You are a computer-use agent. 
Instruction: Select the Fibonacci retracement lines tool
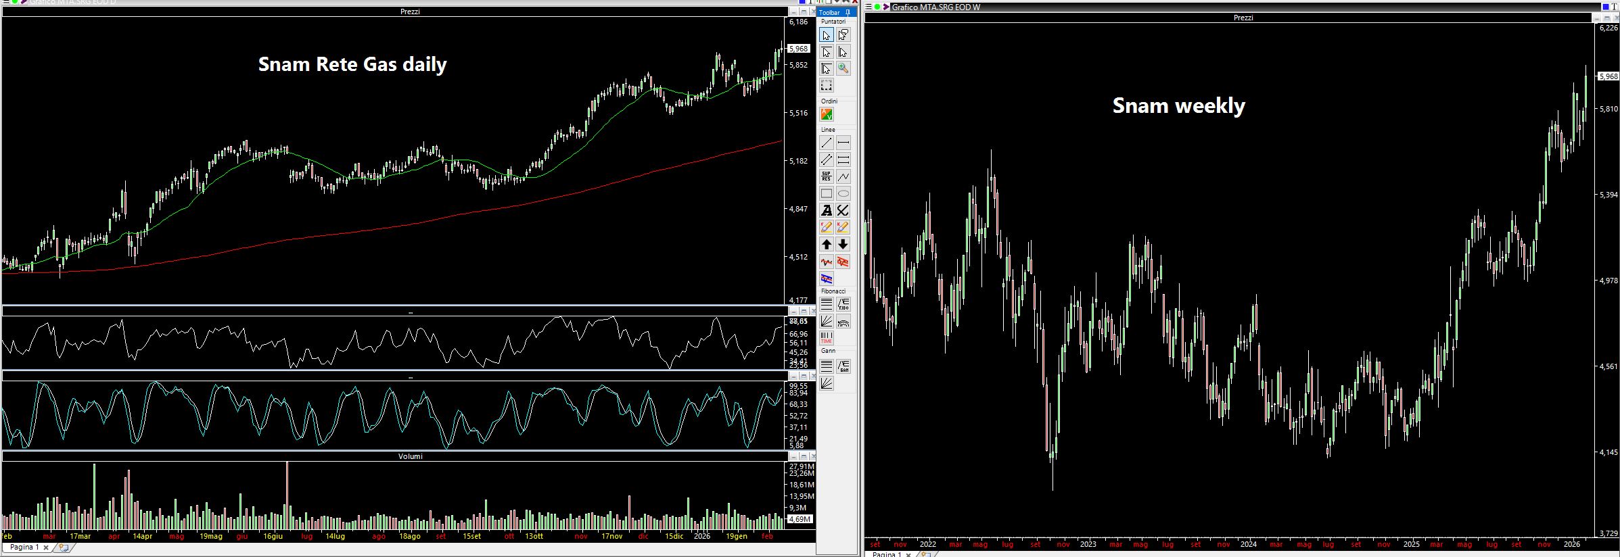point(826,304)
